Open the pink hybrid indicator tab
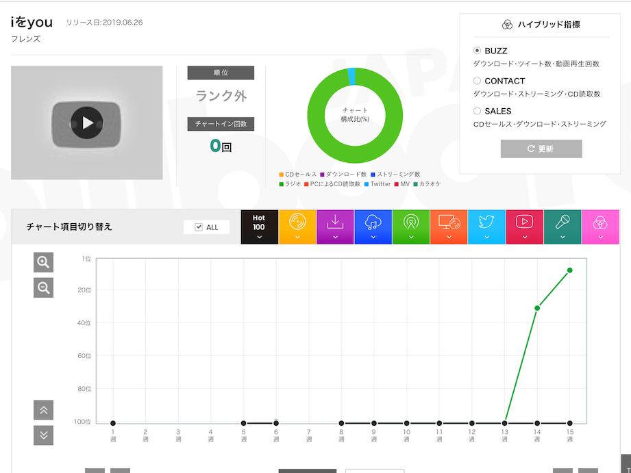This screenshot has width=631, height=473. tap(600, 227)
